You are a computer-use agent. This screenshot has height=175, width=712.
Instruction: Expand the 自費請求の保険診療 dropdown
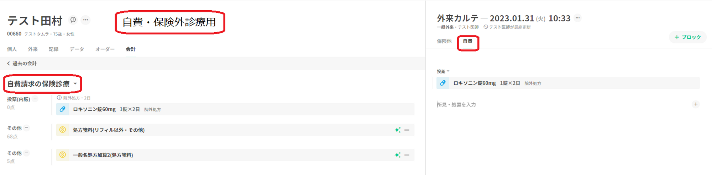[x=75, y=84]
